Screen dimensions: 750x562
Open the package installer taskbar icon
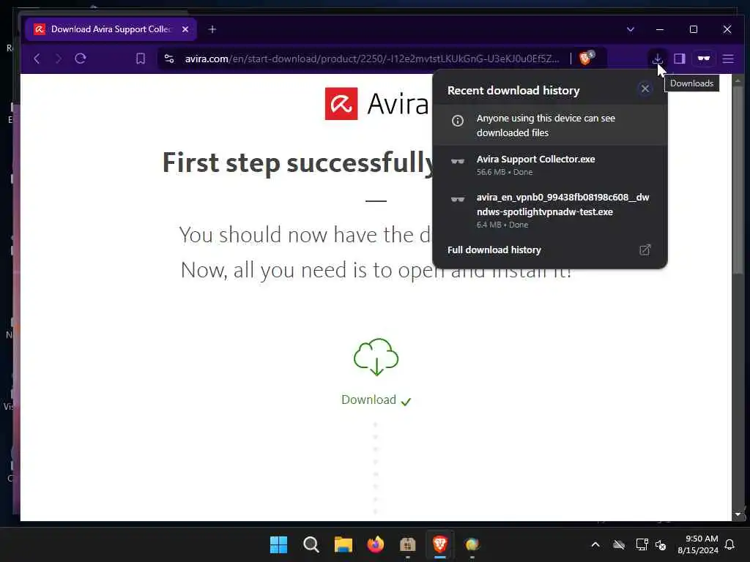pyautogui.click(x=407, y=544)
